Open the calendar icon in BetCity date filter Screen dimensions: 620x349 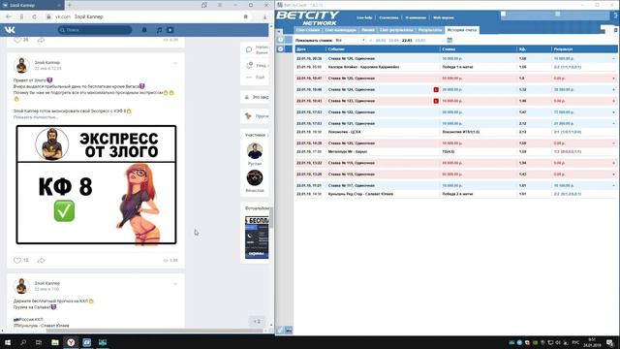[x=449, y=40]
